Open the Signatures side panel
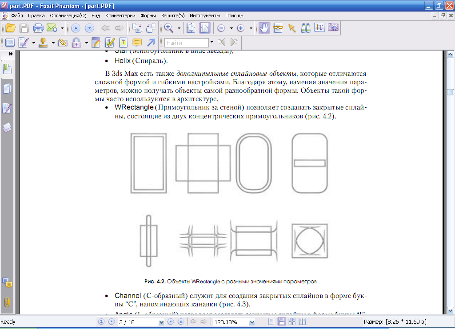This screenshot has width=455, height=329. click(x=7, y=108)
